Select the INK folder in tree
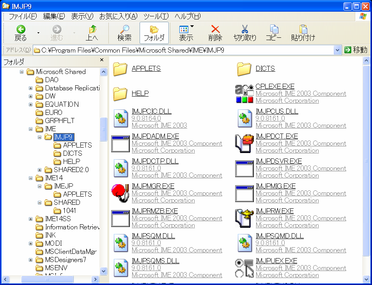Image resolution: width=372 pixels, height=285 pixels. (x=46, y=235)
